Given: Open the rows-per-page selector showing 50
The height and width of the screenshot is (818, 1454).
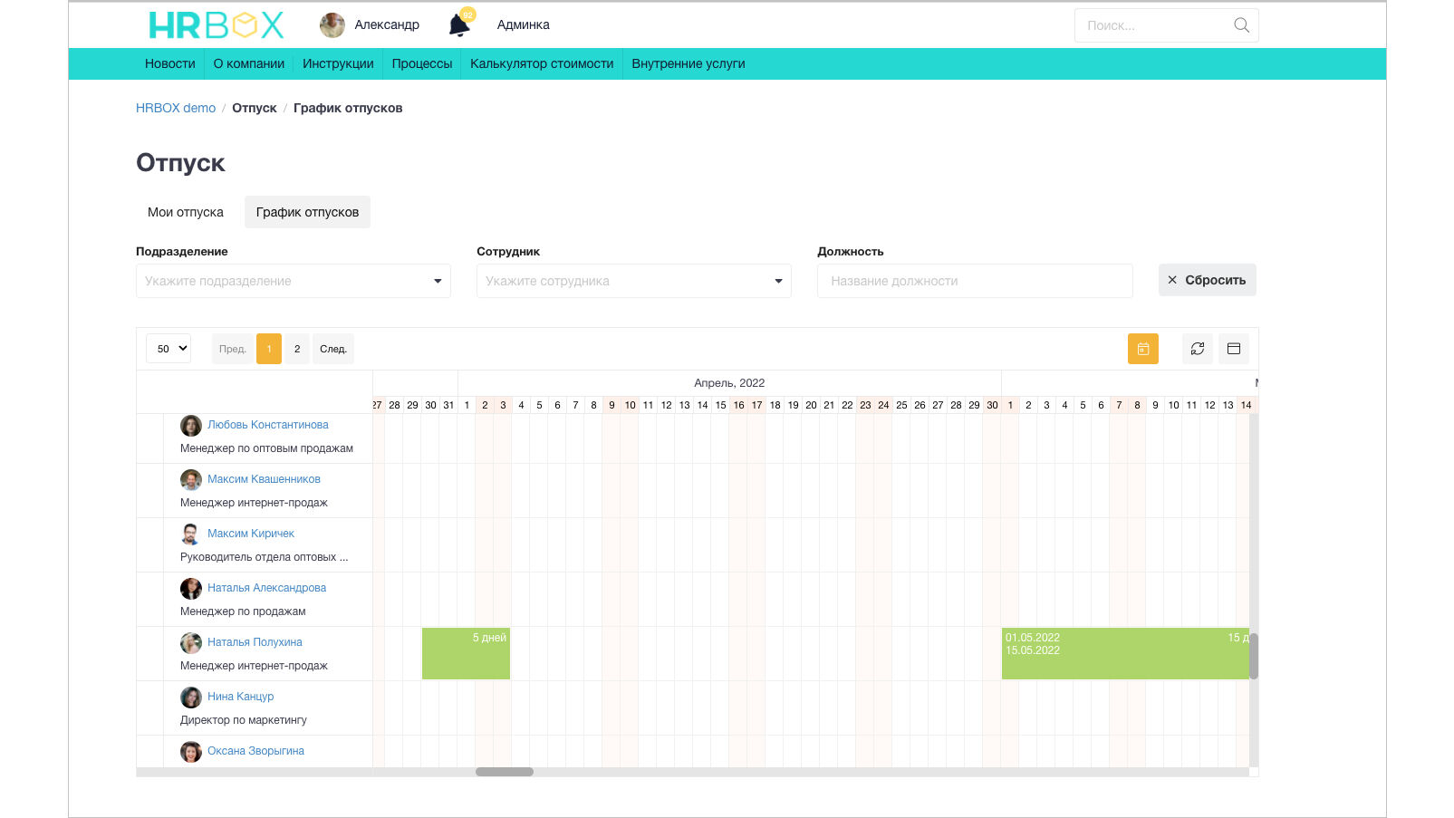Looking at the screenshot, I should [x=169, y=349].
